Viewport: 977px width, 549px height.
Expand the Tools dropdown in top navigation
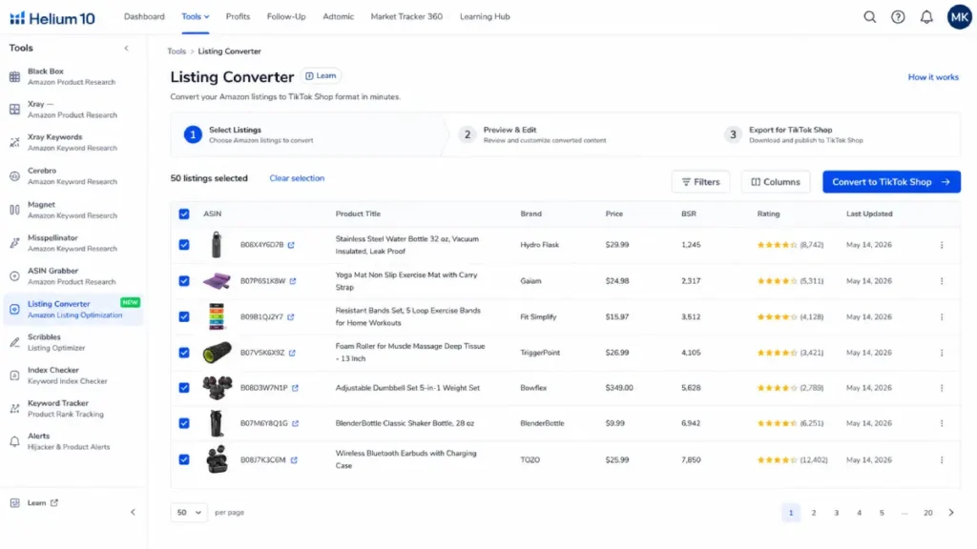point(195,17)
